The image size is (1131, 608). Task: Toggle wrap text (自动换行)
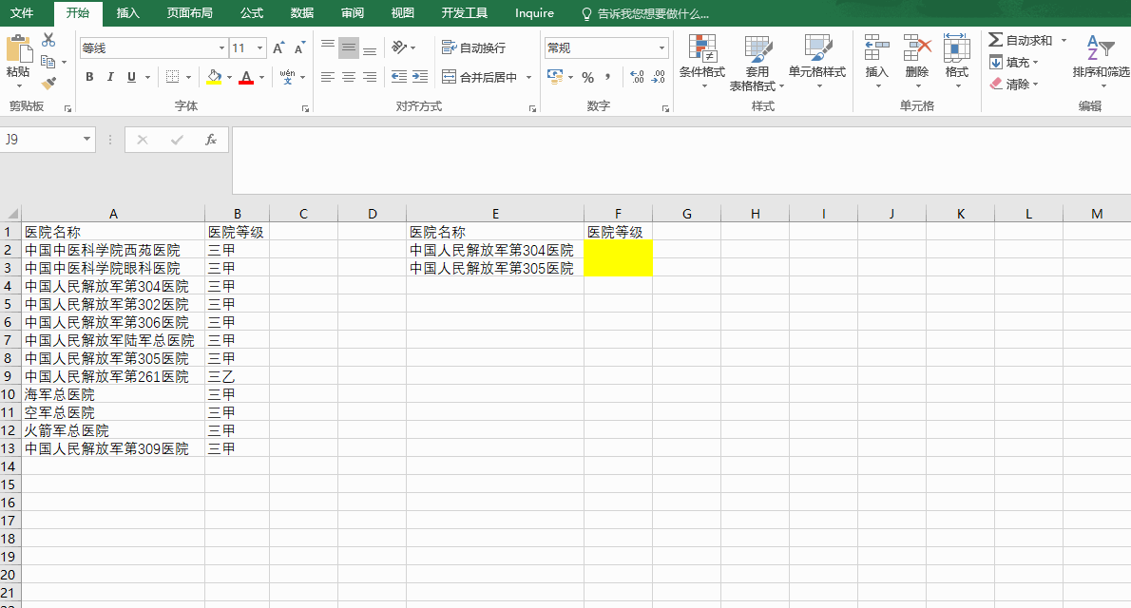click(474, 47)
